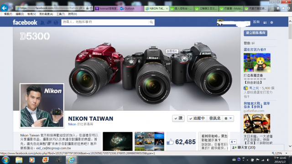Open the 工具(T) menu
This screenshot has width=292, height=164.
coord(61,14)
